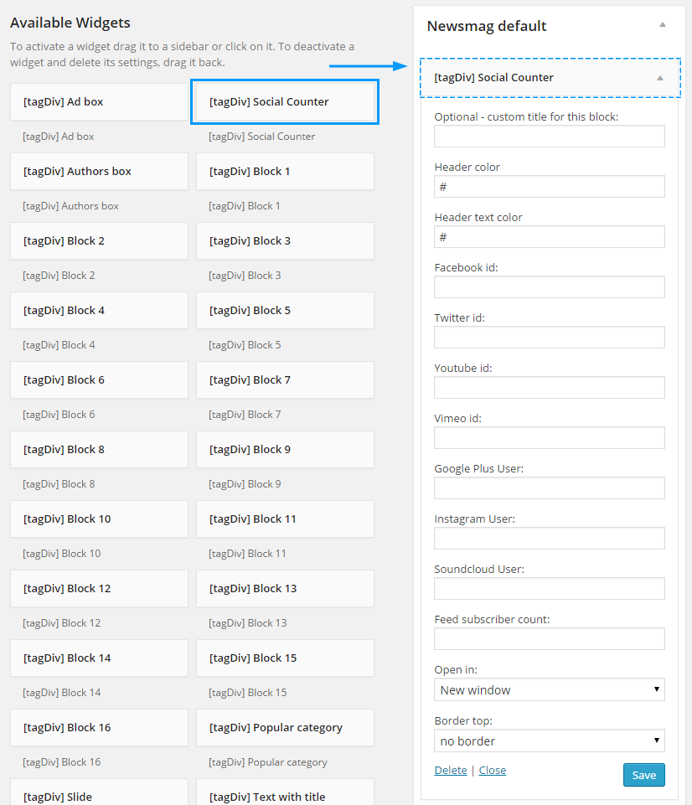Click the Header color field

(x=549, y=187)
